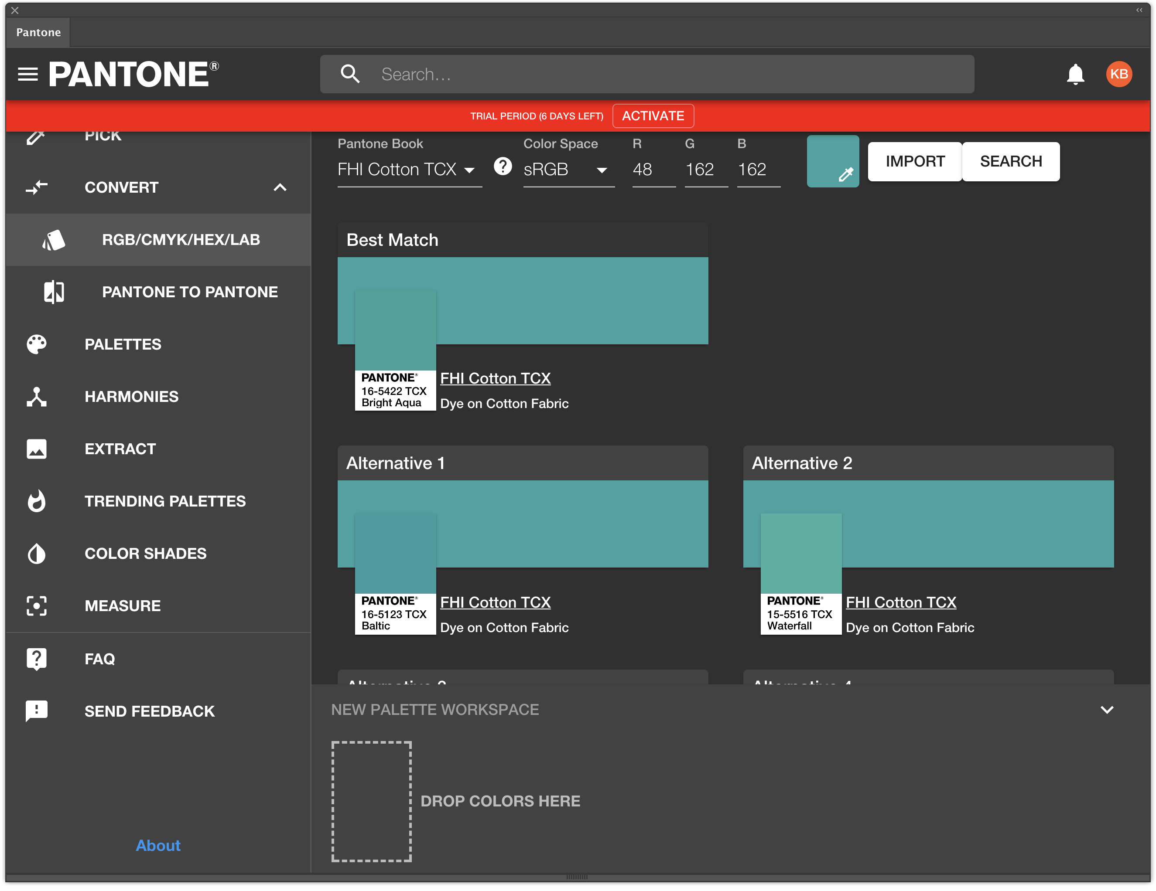Click the search magnifier icon

(350, 74)
